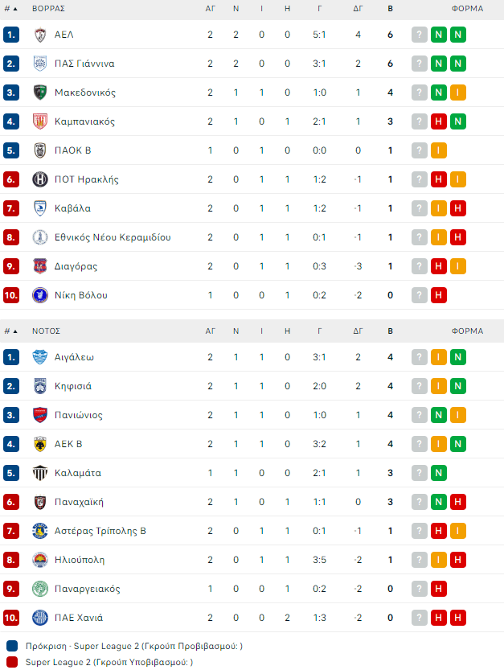Image resolution: width=504 pixels, height=670 pixels.
Task: Click the ΔΓ column header in ΒΟΡΡΑΣ table
Action: tap(358, 8)
